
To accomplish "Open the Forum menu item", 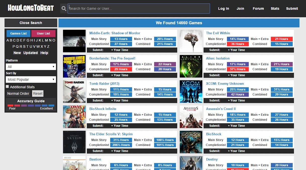I will point(258,8).
